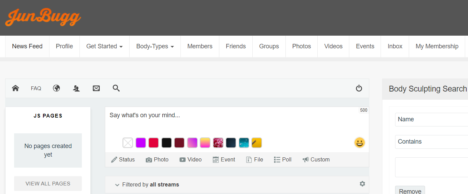
Task: Click the Body Sculpting Search heading
Action: 428,89
